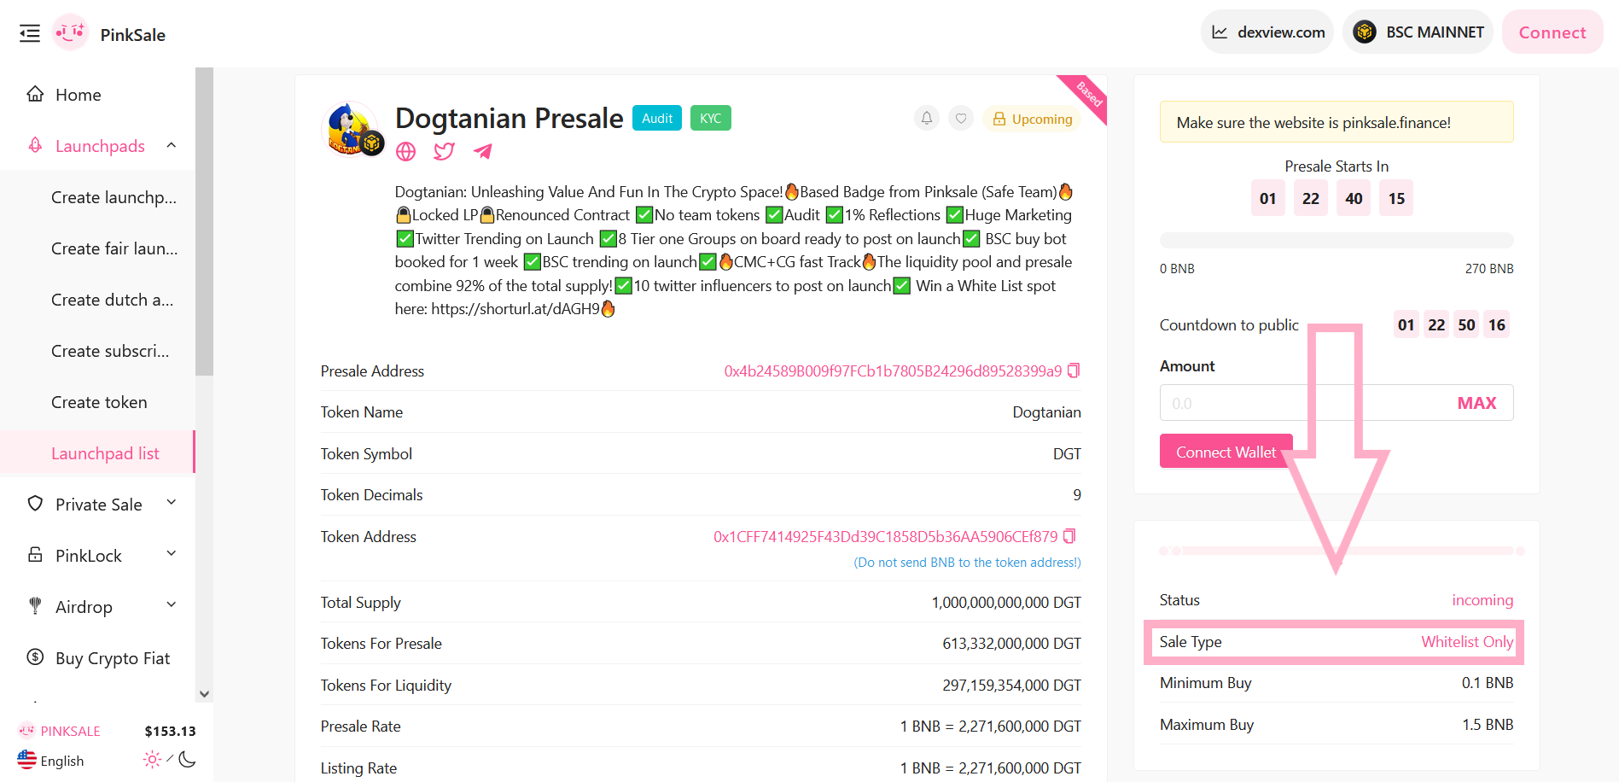This screenshot has height=782, width=1619.
Task: Expand the PinkLock menu
Action: click(97, 555)
